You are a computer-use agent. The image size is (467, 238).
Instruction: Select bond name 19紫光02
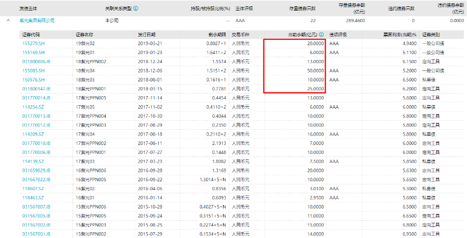point(85,44)
